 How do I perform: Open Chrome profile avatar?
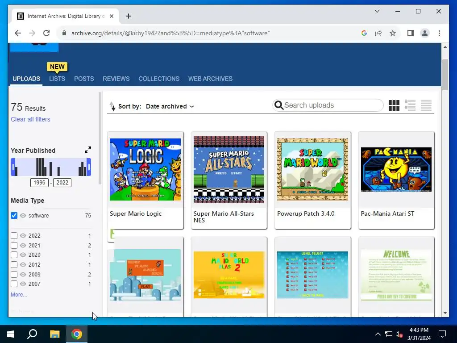pyautogui.click(x=425, y=33)
